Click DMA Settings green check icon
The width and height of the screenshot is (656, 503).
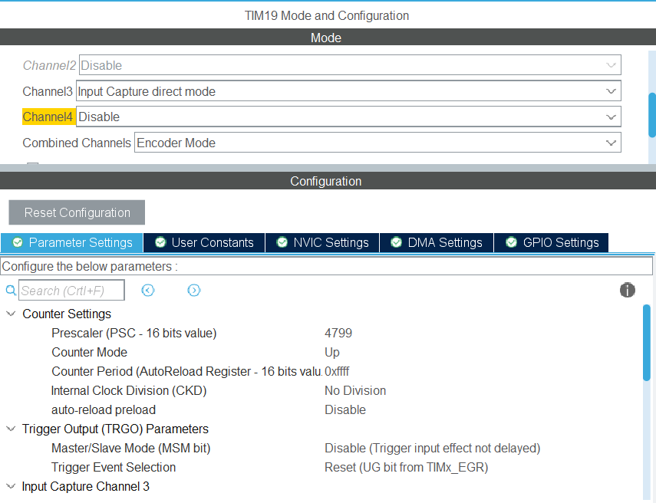pyautogui.click(x=396, y=242)
